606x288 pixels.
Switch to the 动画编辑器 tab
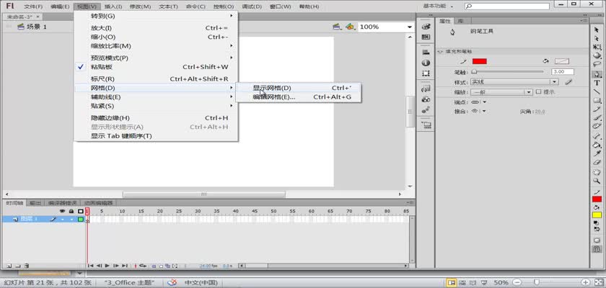click(x=99, y=203)
